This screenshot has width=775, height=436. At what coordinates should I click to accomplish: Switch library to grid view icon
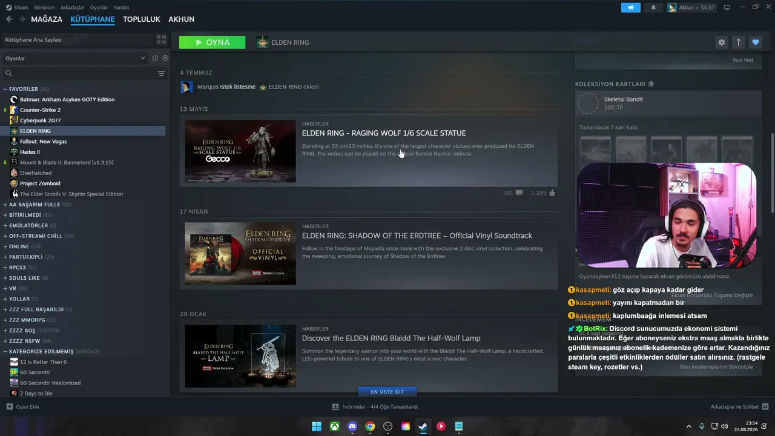coord(161,39)
